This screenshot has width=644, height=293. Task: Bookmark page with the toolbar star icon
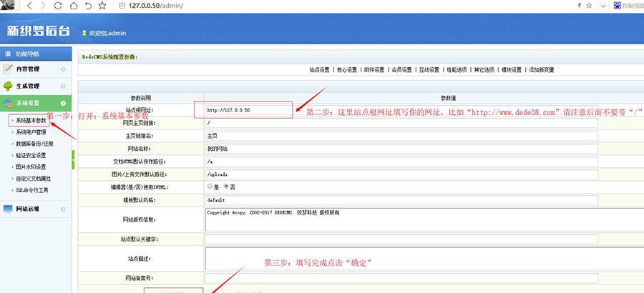click(102, 6)
